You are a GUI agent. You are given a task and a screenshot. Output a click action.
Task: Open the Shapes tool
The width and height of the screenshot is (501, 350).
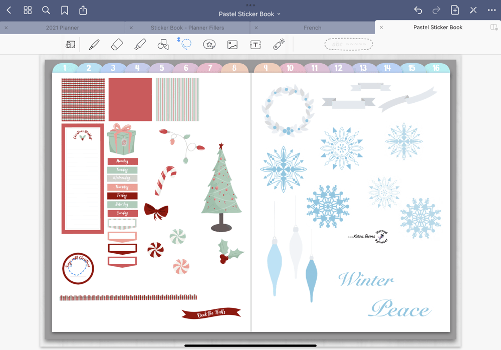[x=163, y=44]
